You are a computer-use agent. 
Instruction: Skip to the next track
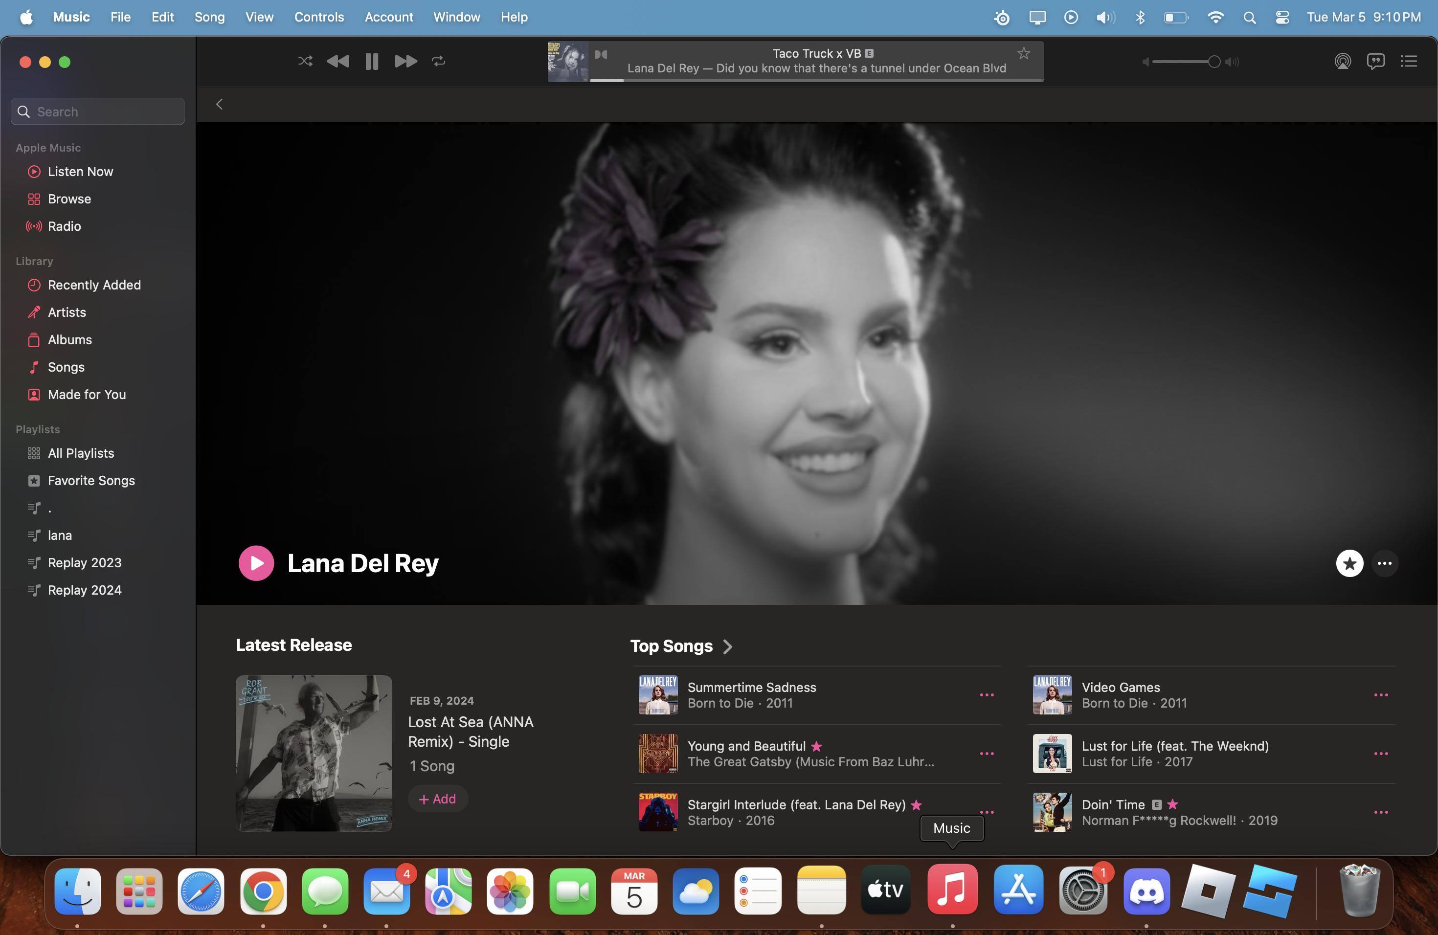tap(405, 61)
